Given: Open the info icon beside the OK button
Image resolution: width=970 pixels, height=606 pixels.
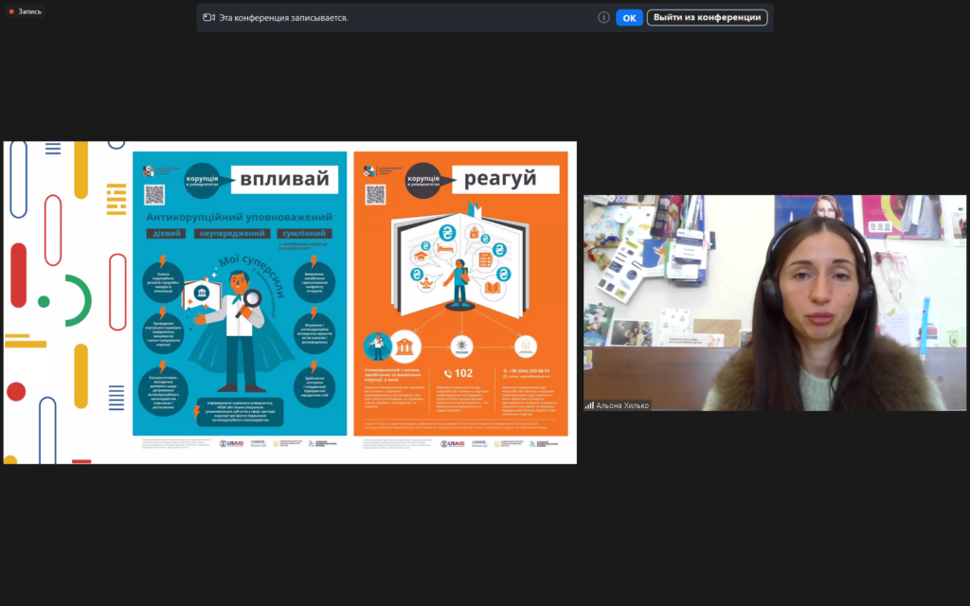Looking at the screenshot, I should [x=603, y=17].
